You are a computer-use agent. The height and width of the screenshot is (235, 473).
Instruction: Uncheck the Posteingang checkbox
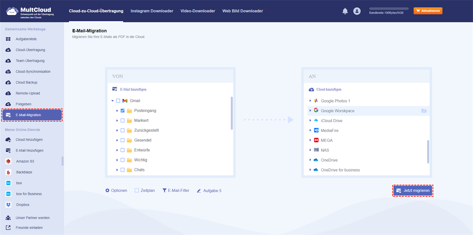click(123, 111)
